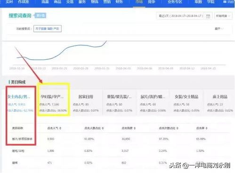Click the 搜索词查询 page title
235x173 pixels.
20,16
